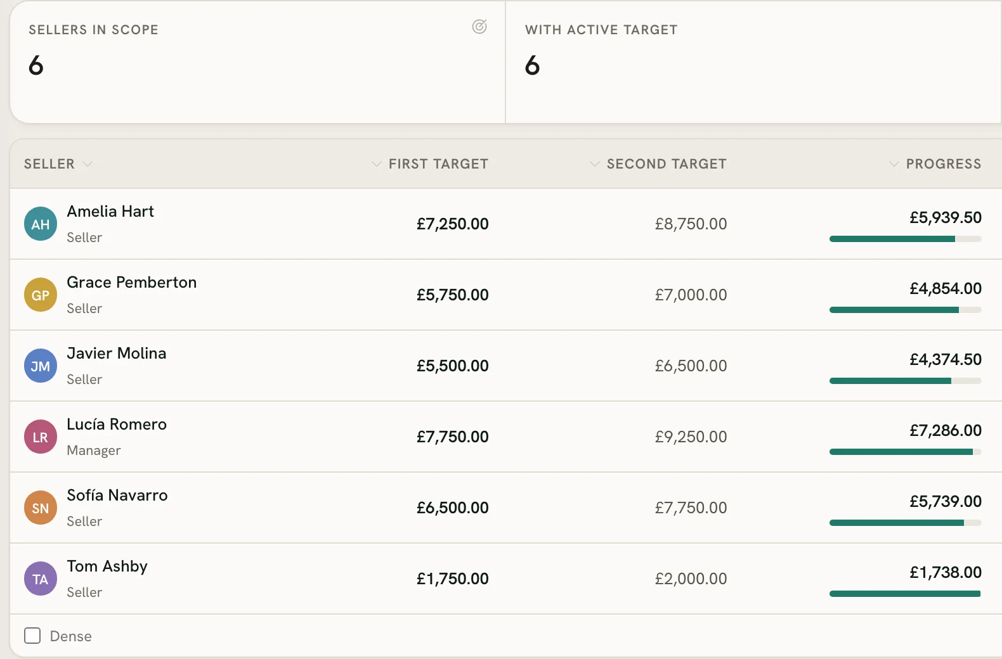Click progress value £1,738.00

(x=946, y=572)
